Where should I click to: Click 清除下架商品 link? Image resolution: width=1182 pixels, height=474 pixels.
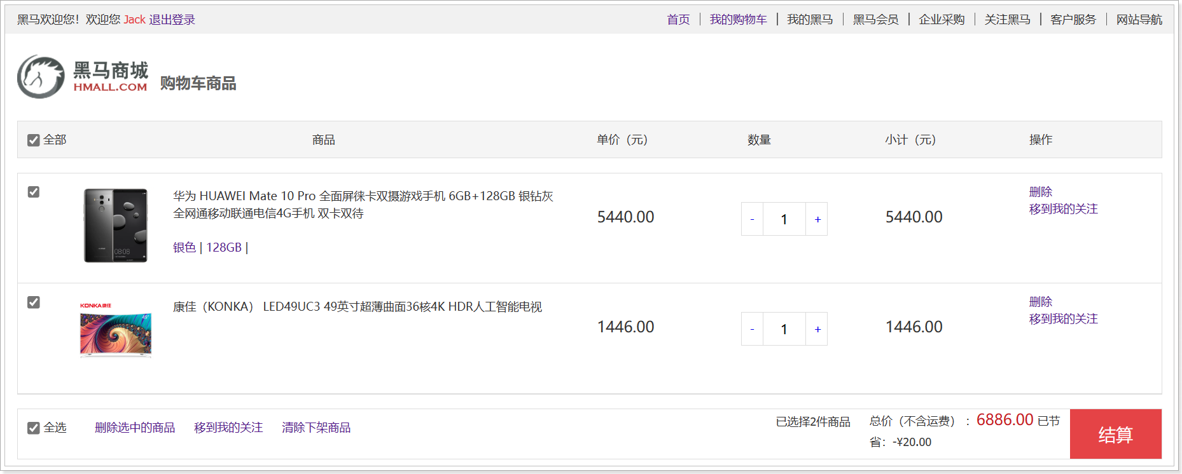click(316, 428)
